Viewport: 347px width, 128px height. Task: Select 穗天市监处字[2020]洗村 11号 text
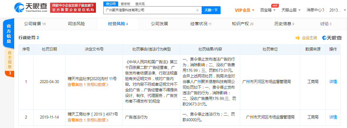click(92, 78)
